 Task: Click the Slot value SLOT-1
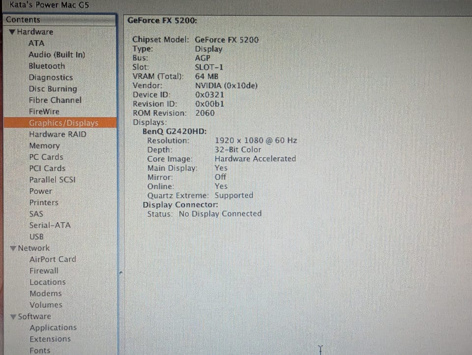209,67
